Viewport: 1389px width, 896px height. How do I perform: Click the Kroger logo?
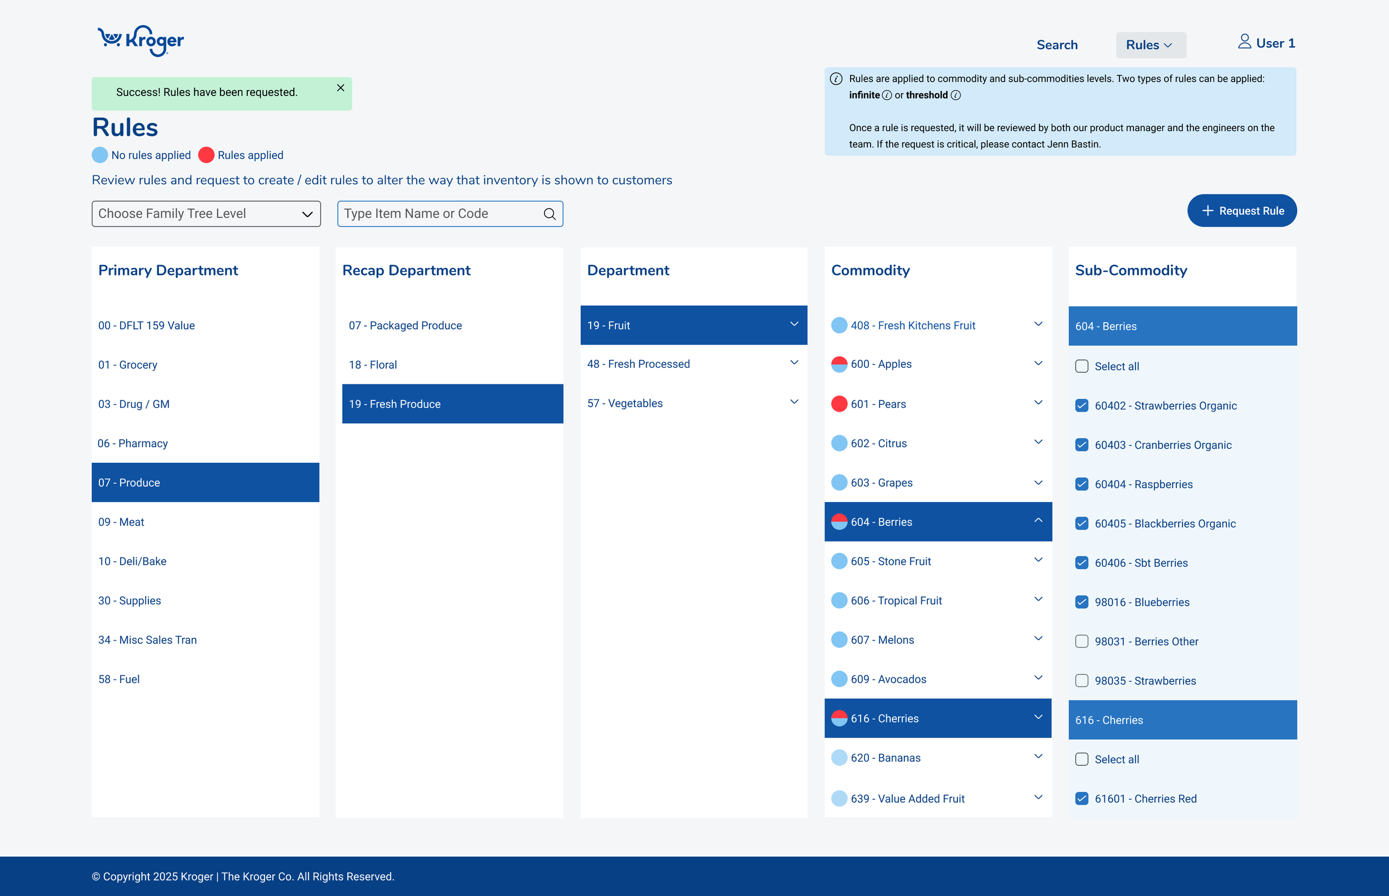pyautogui.click(x=141, y=41)
